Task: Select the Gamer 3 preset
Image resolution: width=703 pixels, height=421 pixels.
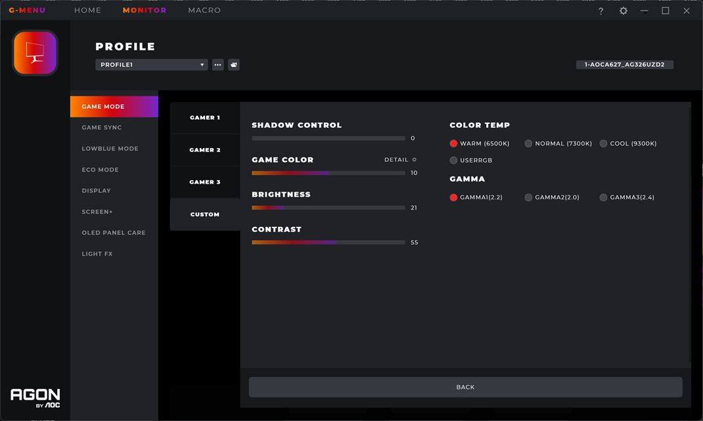Action: coord(205,182)
